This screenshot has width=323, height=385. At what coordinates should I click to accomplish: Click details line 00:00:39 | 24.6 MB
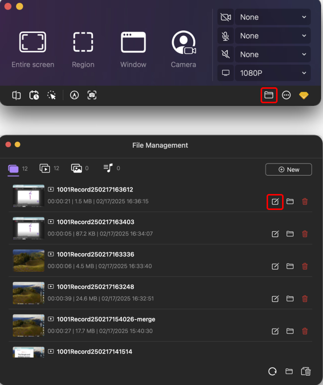pyautogui.click(x=101, y=299)
